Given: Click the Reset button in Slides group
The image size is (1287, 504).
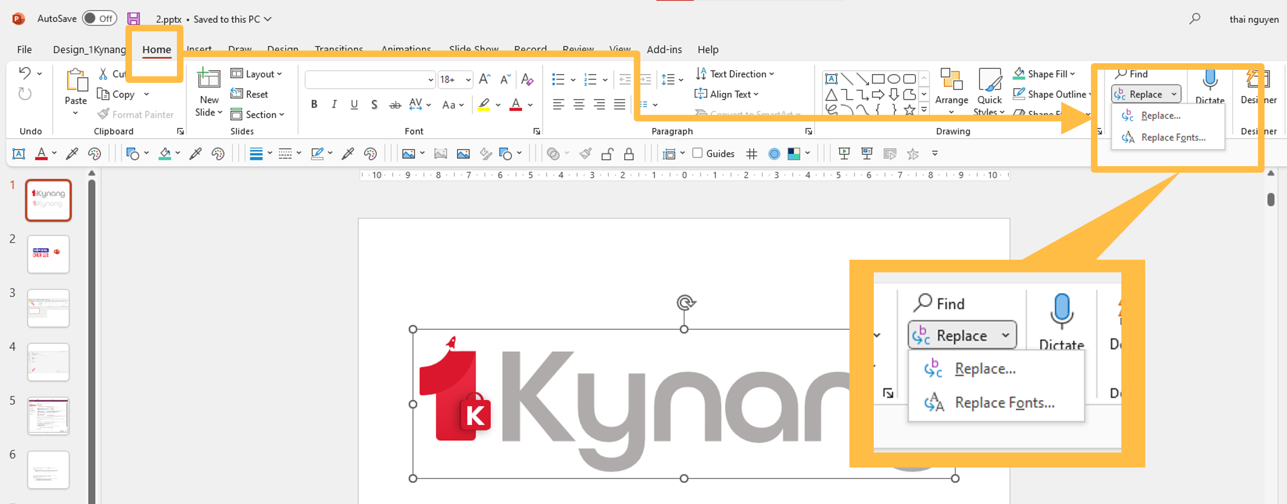Looking at the screenshot, I should 249,94.
